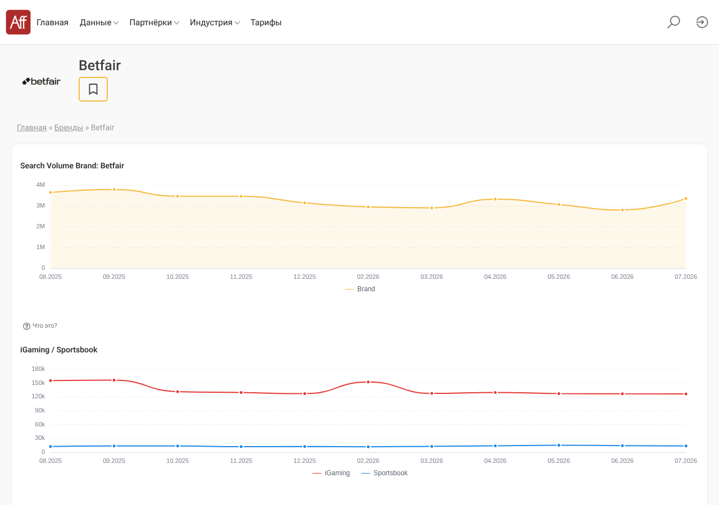Toggle the iGaming legend series

pos(331,473)
